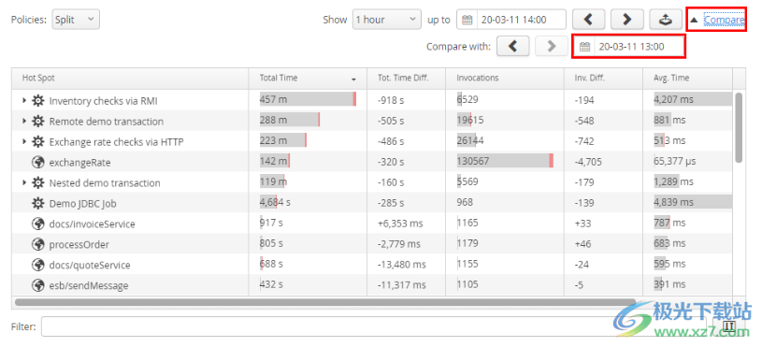Open the Policies Split dropdown
762x347 pixels.
click(76, 20)
